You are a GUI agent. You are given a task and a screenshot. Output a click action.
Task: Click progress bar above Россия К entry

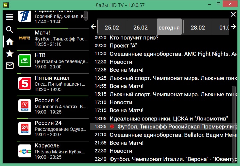pos(53,96)
